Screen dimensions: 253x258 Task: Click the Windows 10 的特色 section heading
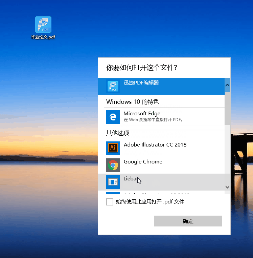click(133, 102)
